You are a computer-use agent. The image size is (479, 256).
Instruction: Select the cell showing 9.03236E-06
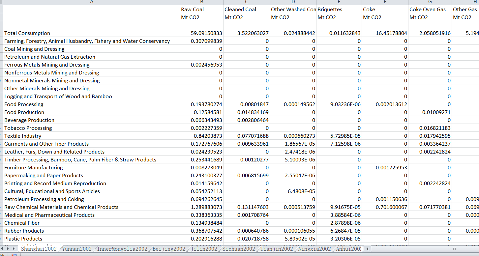click(339, 104)
